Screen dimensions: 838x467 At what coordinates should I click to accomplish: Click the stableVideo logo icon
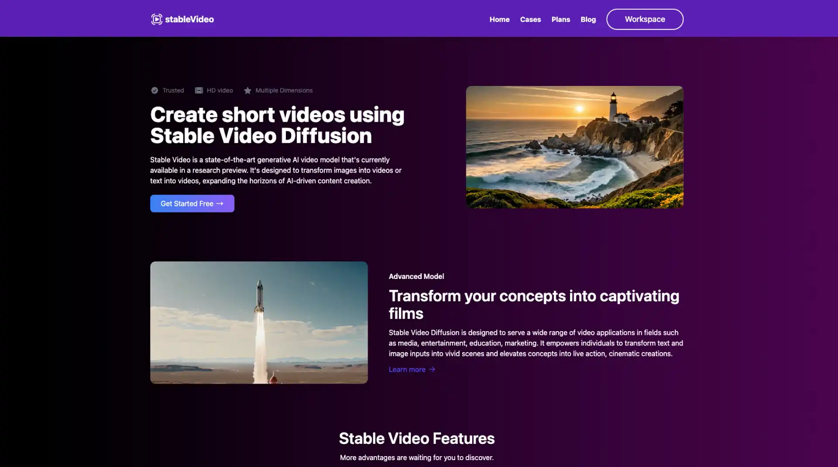click(157, 19)
